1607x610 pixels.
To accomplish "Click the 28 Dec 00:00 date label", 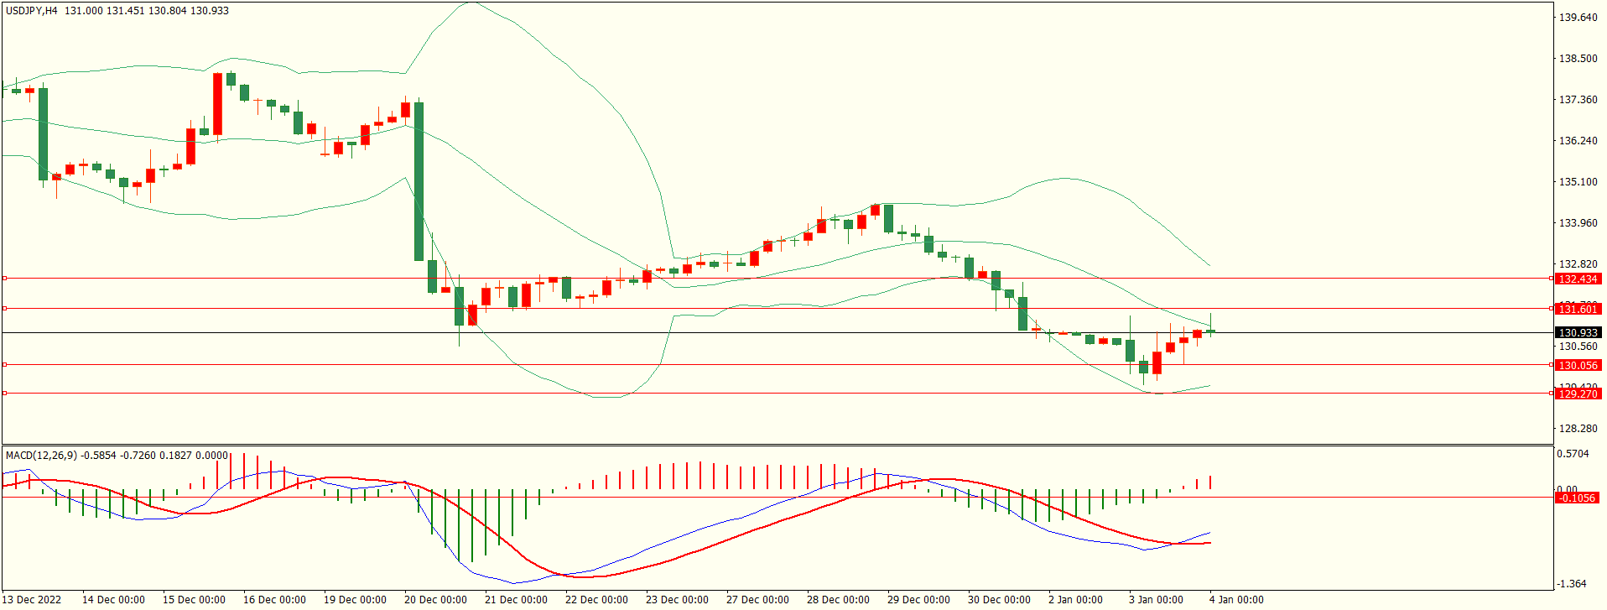I will click(838, 600).
